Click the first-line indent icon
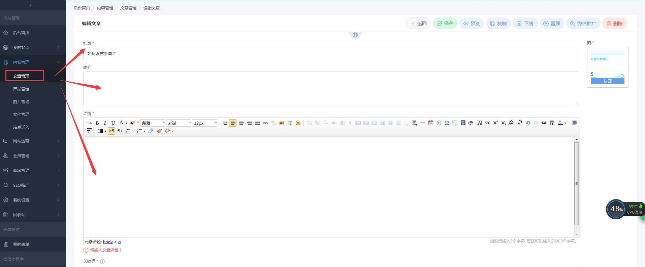 tap(225, 123)
